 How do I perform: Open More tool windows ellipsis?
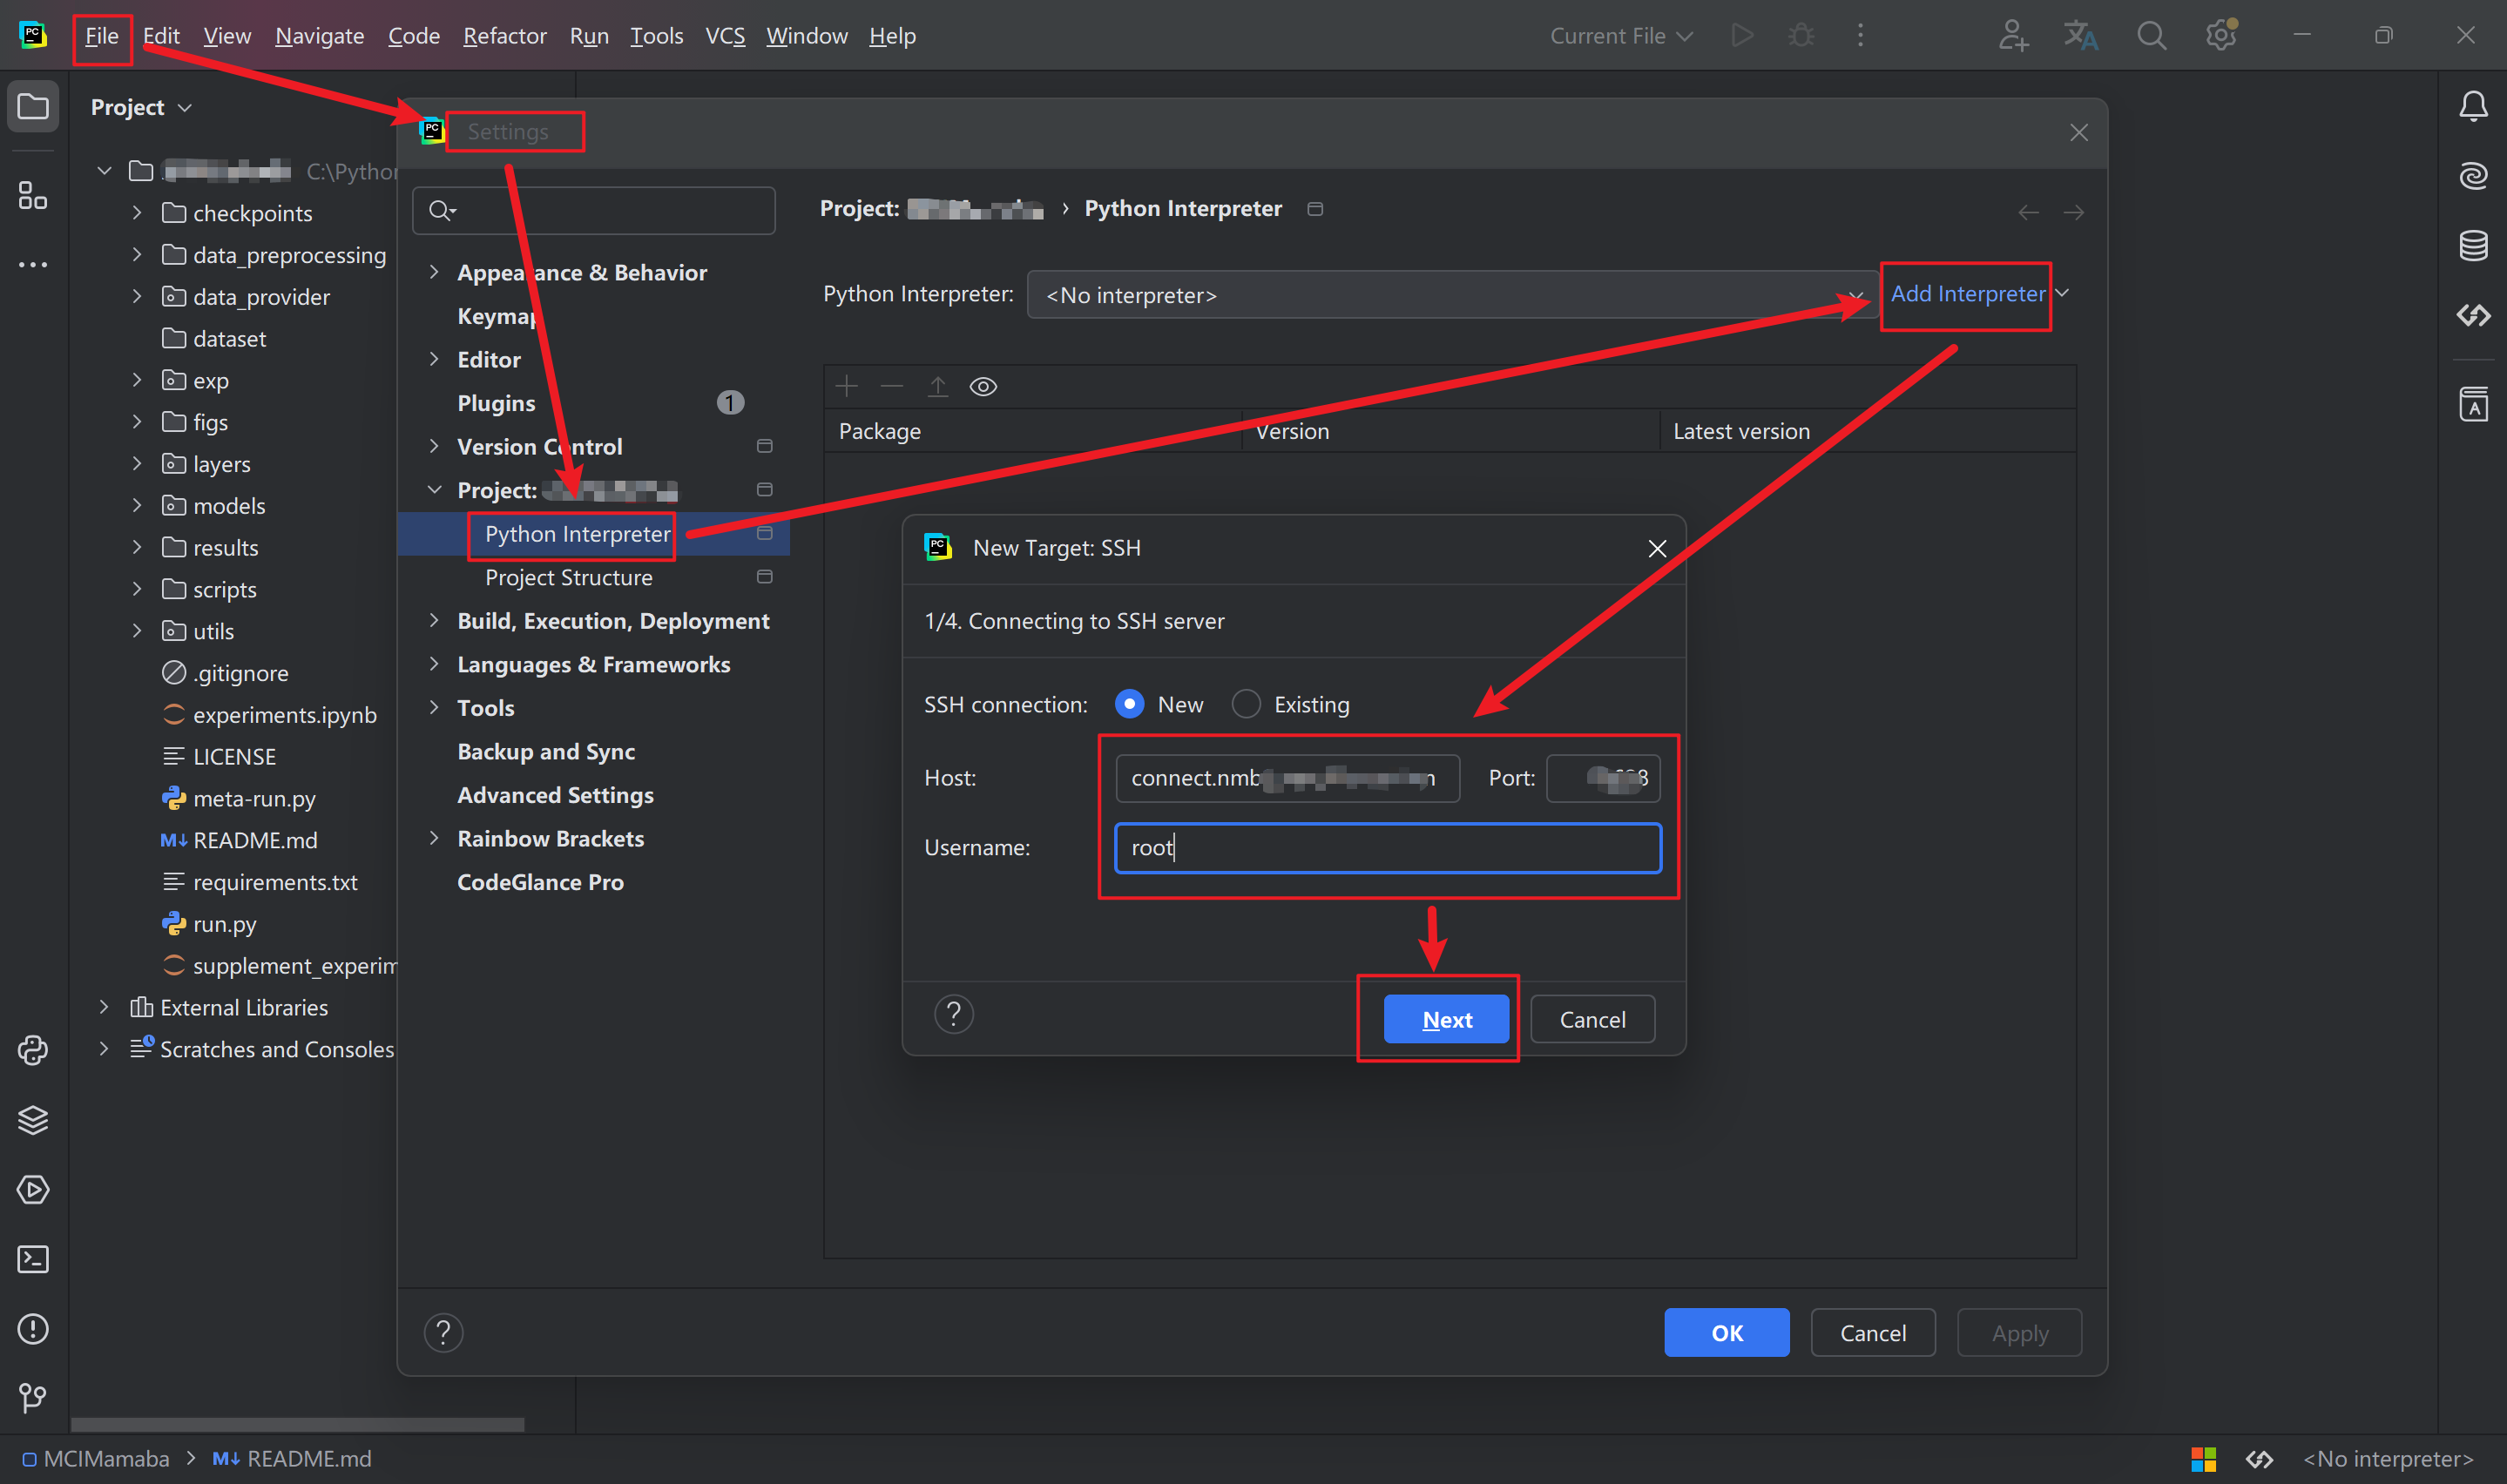pos(33,265)
